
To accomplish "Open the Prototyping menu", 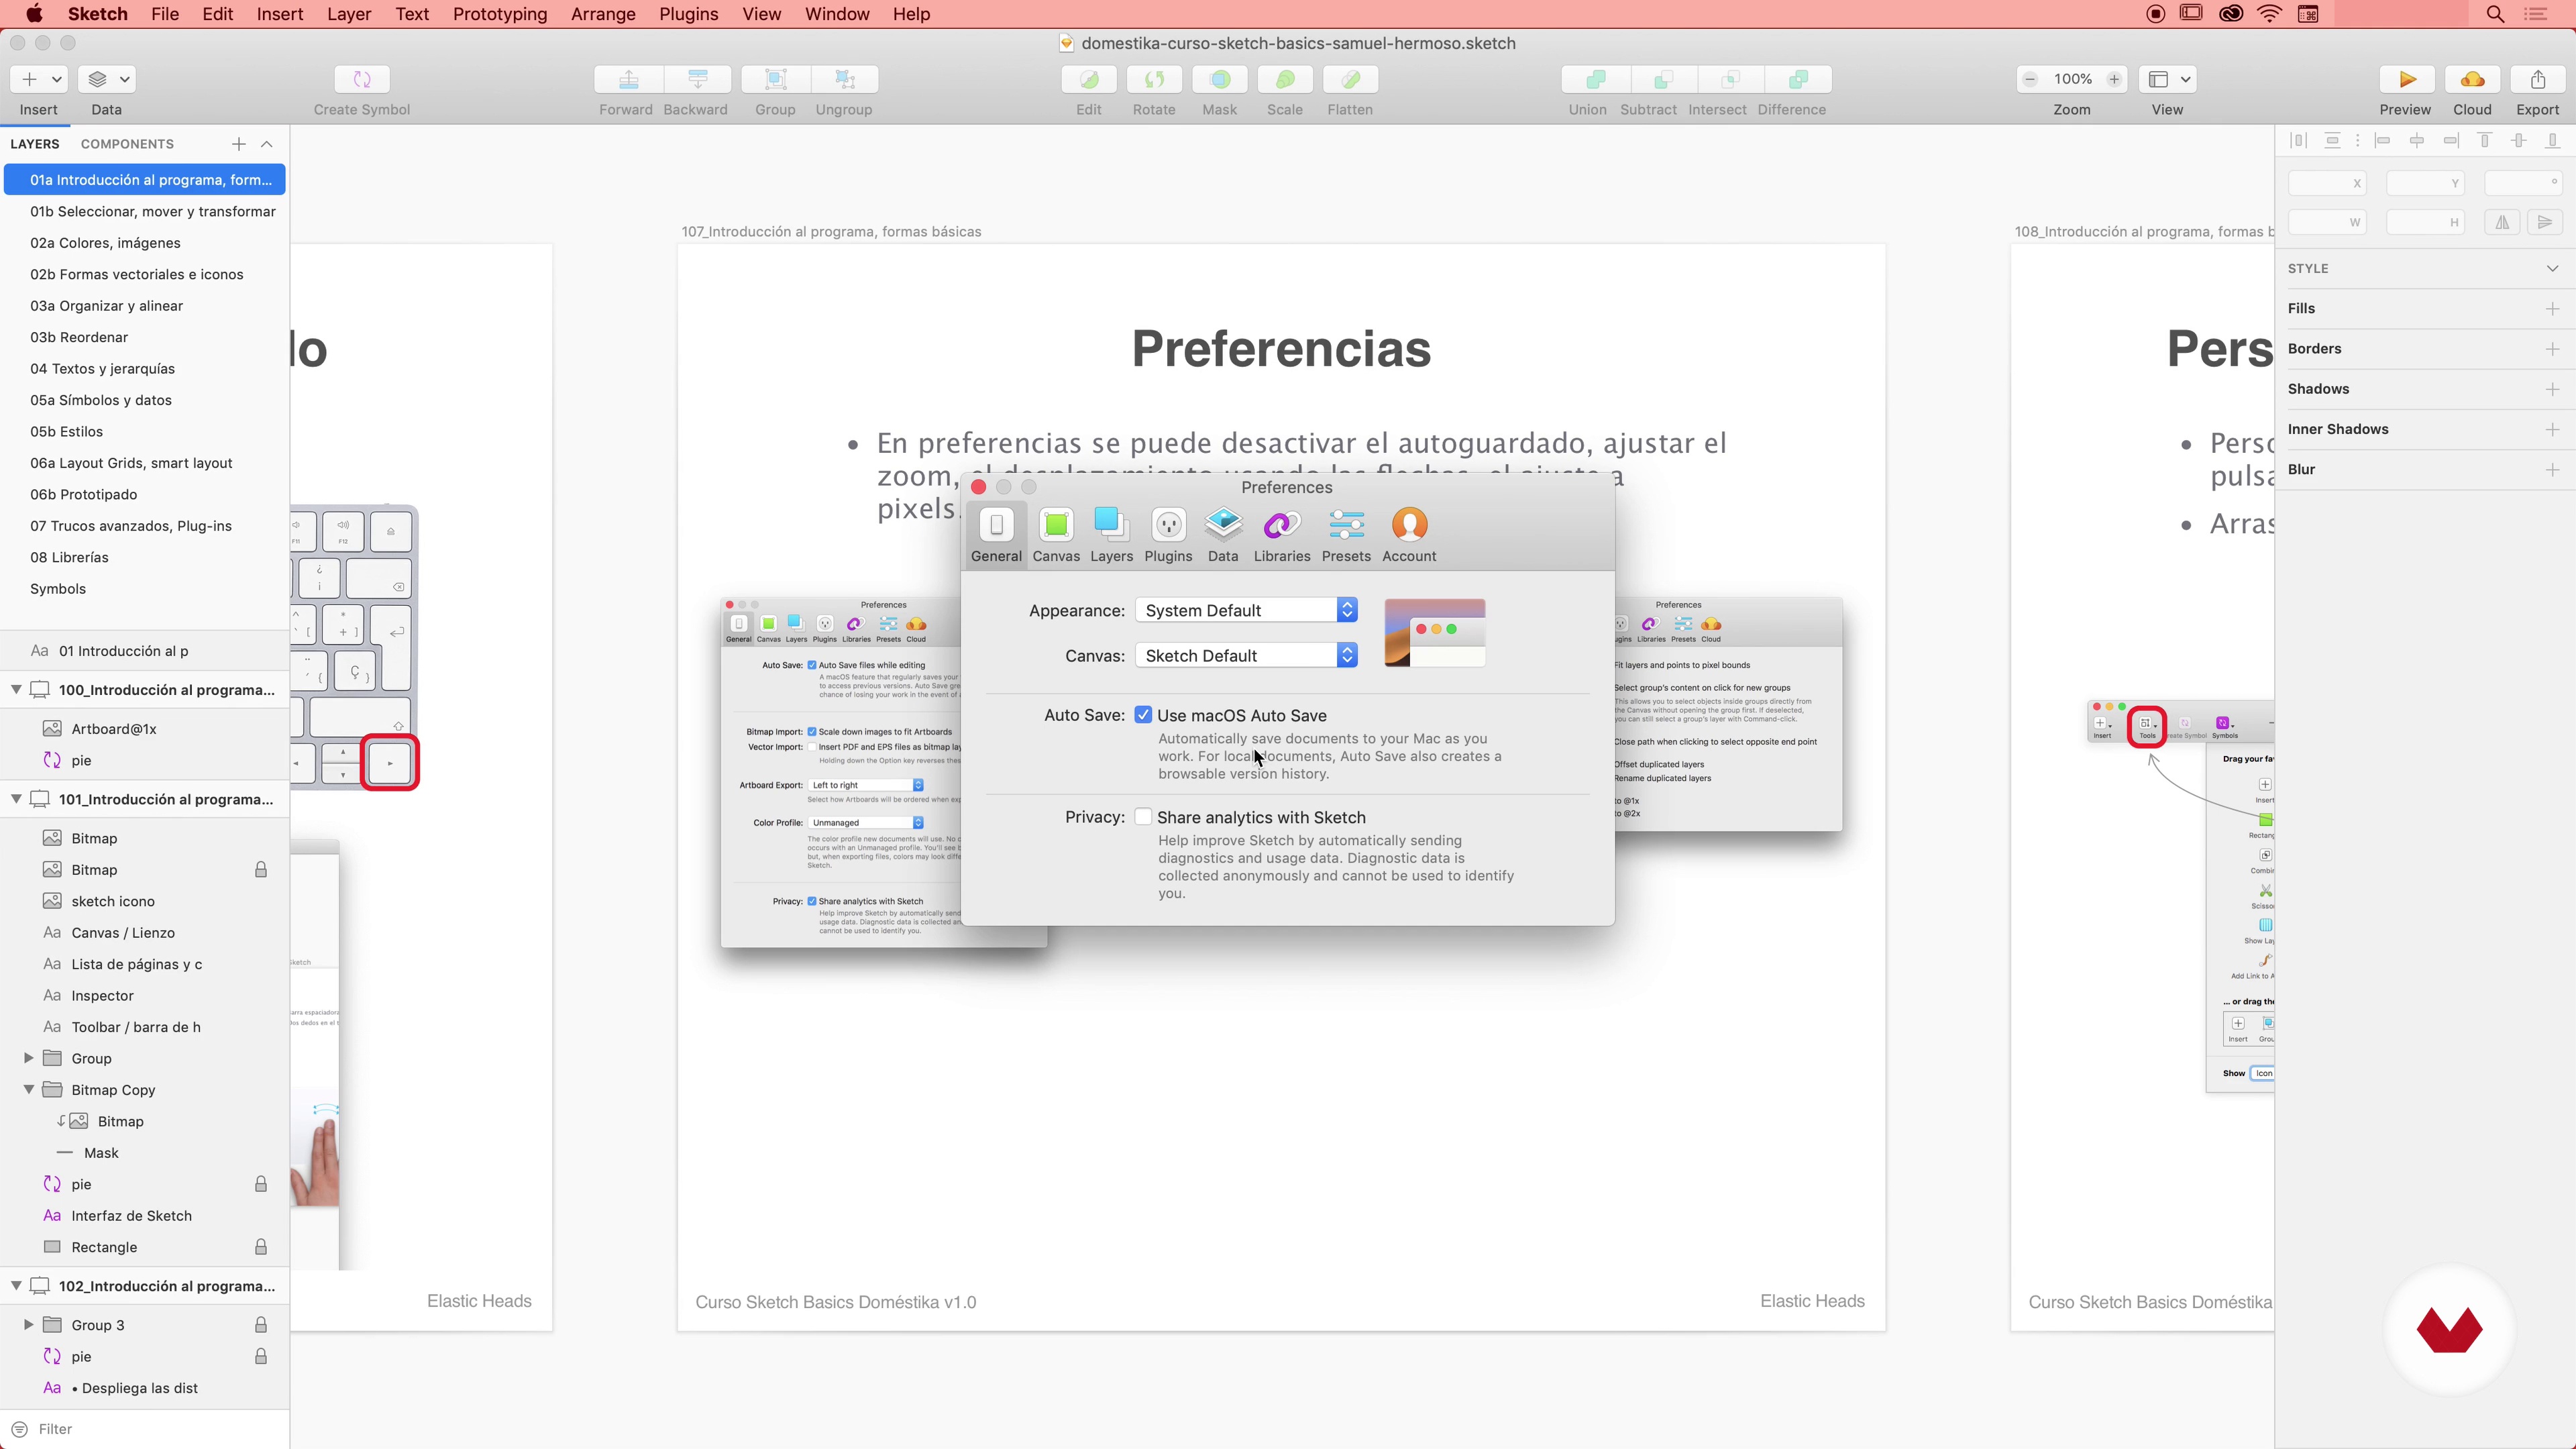I will (x=500, y=14).
